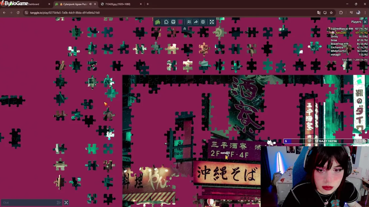Open the browser extensions puzzle icon
The width and height of the screenshot is (369, 207).
coord(341,13)
